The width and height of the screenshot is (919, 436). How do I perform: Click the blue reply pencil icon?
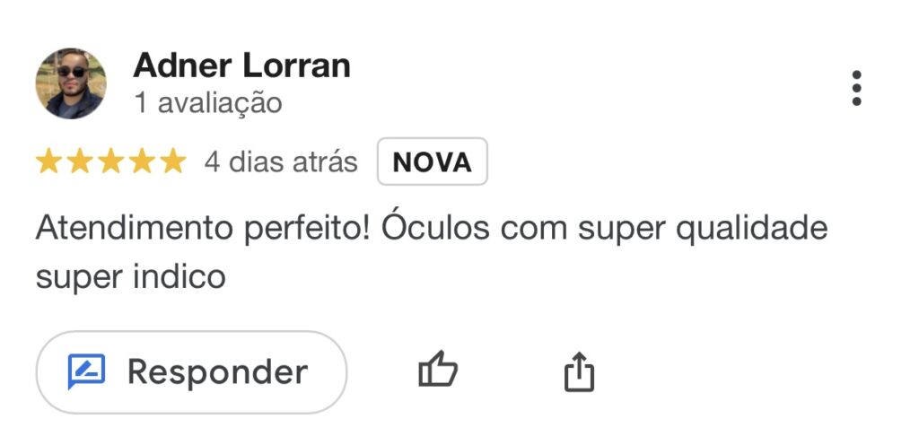coord(86,371)
